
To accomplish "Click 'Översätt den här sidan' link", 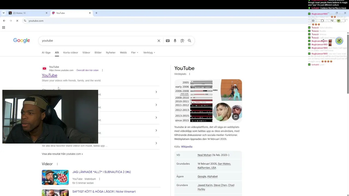I will [87, 70].
